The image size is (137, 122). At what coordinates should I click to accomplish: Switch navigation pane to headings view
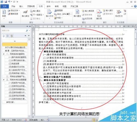(4, 36)
